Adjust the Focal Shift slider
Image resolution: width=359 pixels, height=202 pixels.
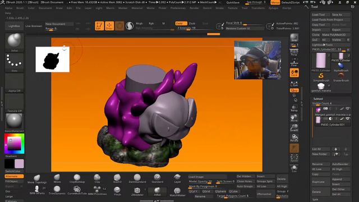244,23
